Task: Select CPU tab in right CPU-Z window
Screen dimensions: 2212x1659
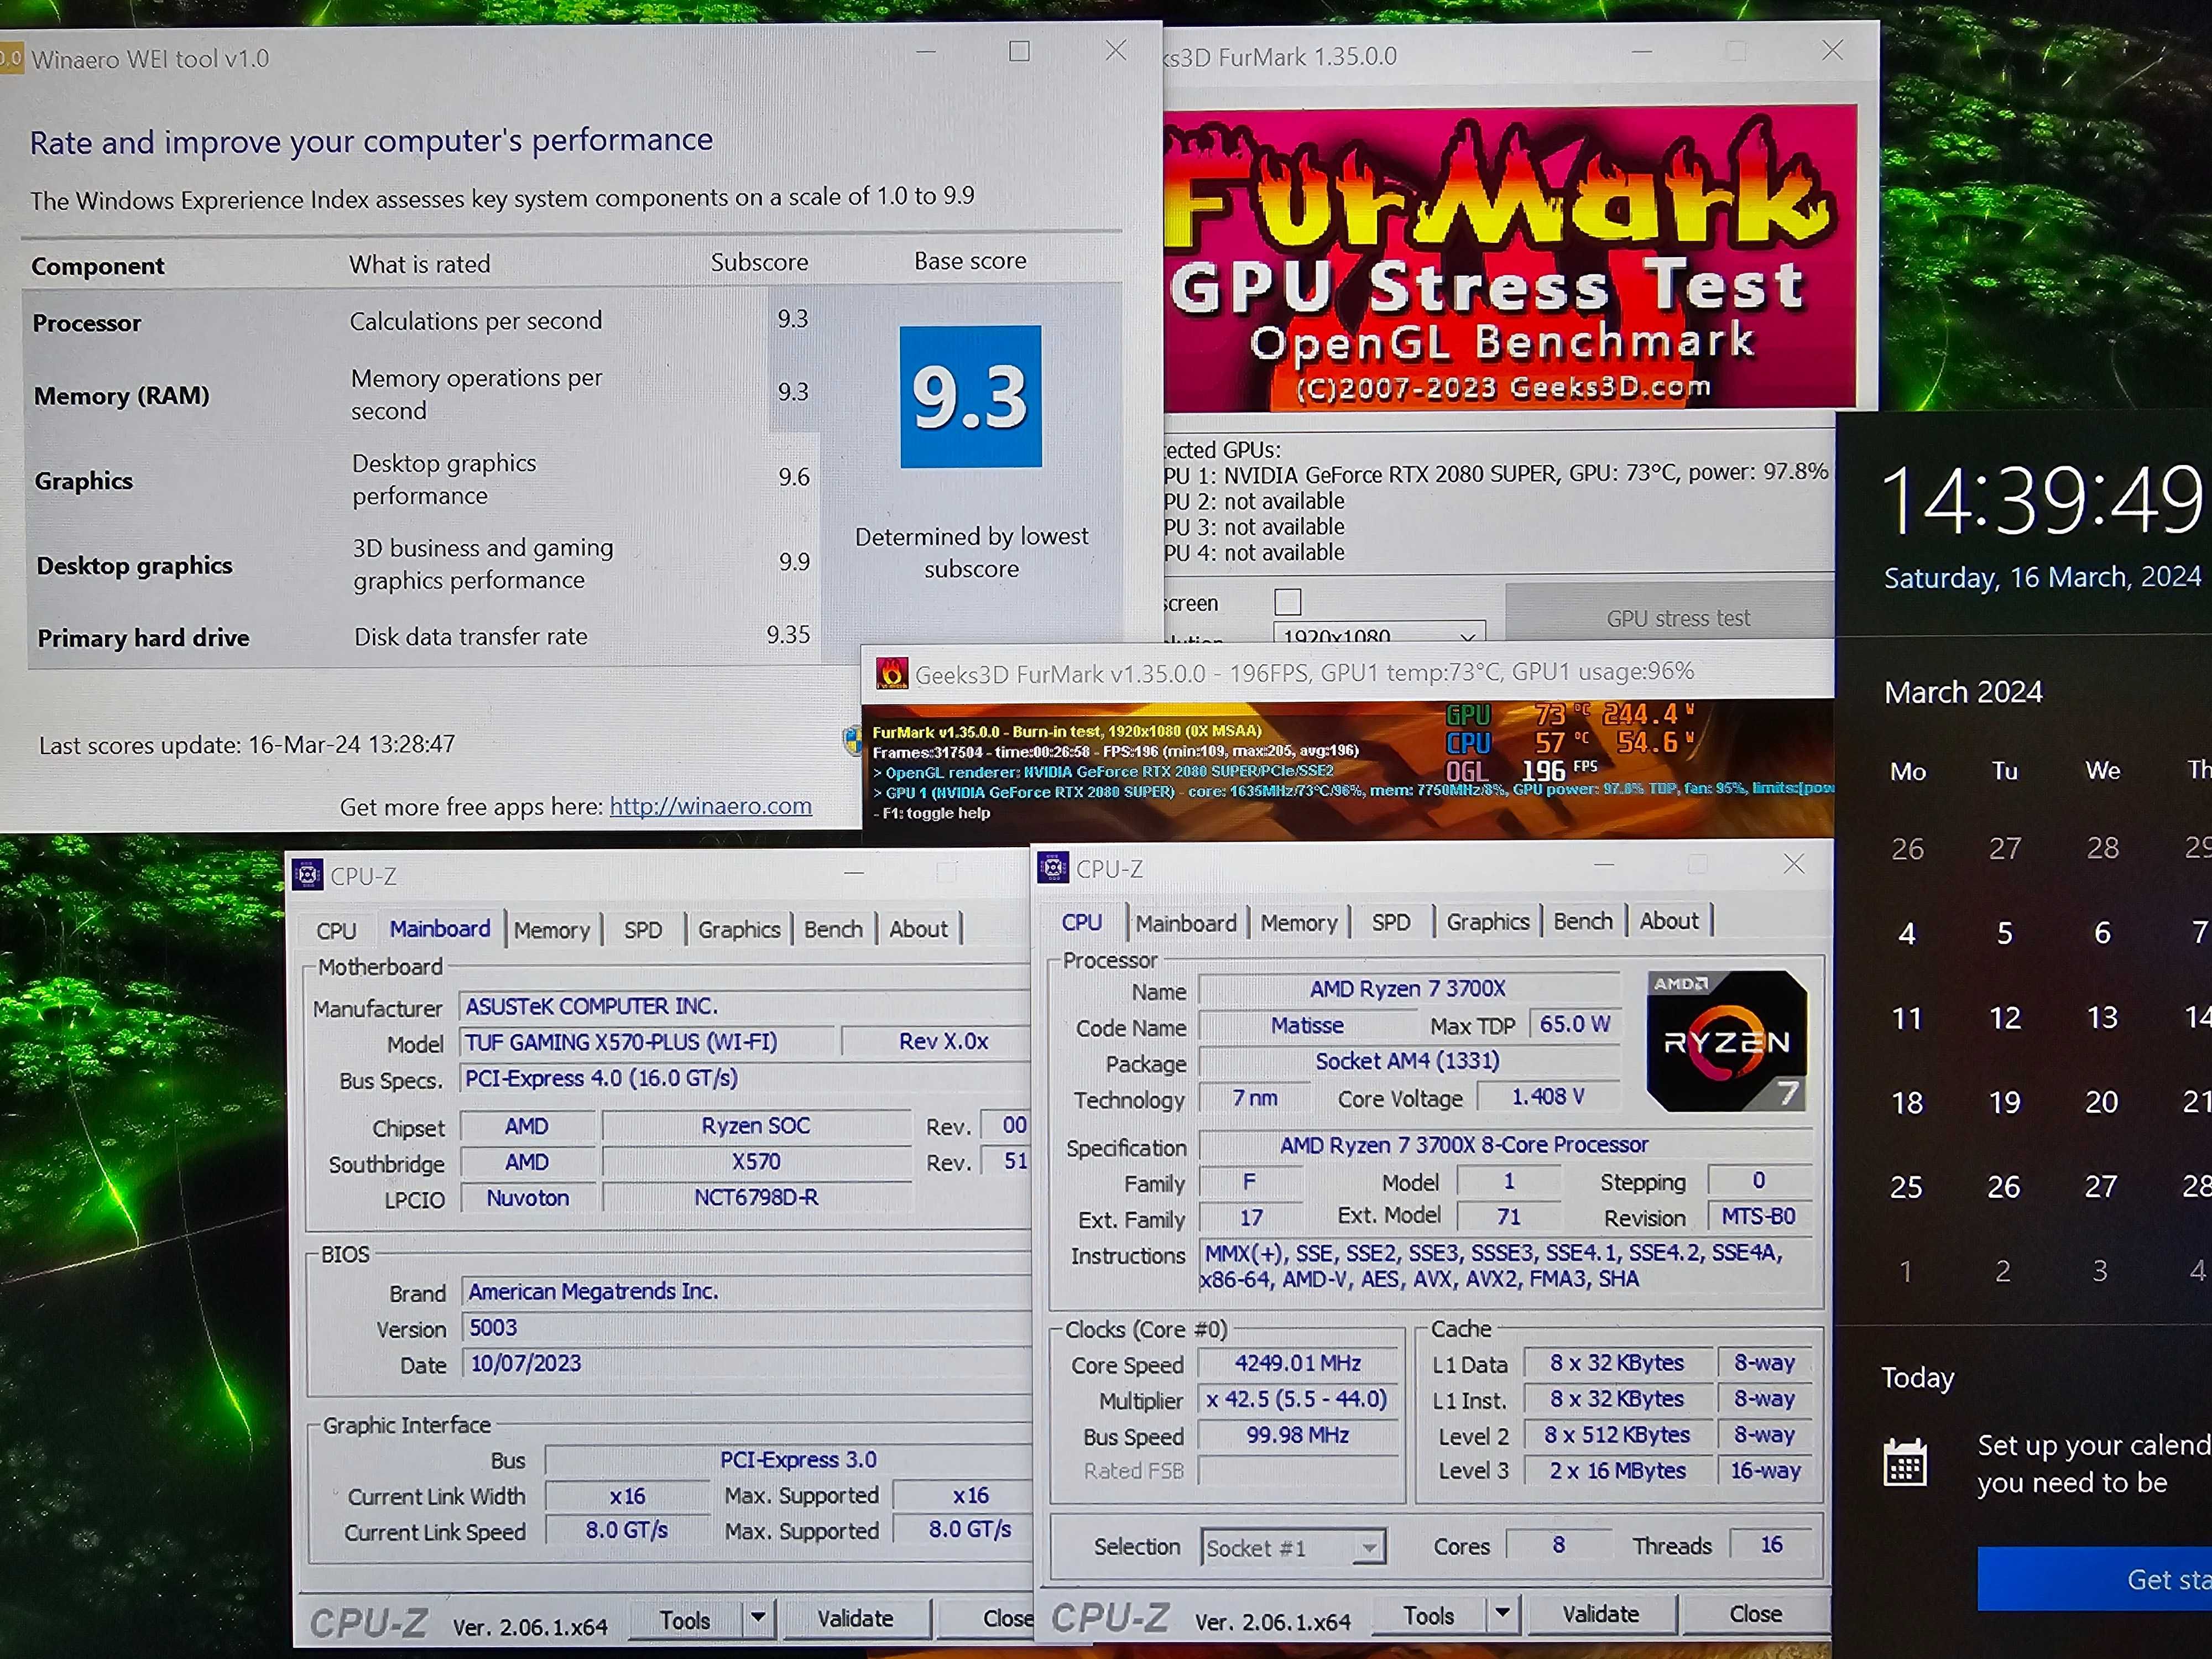Action: [1081, 922]
